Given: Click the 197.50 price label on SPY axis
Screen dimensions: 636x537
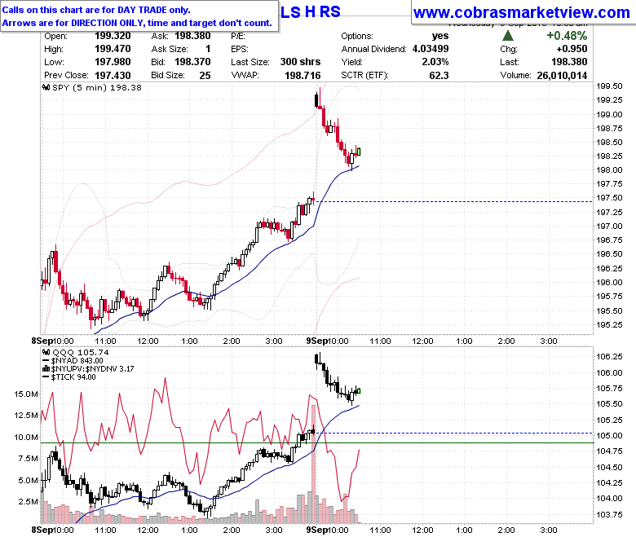Looking at the screenshot, I should pos(609,198).
